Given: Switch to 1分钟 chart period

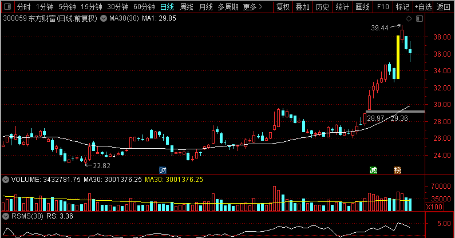Looking at the screenshot, I should tap(45, 7).
